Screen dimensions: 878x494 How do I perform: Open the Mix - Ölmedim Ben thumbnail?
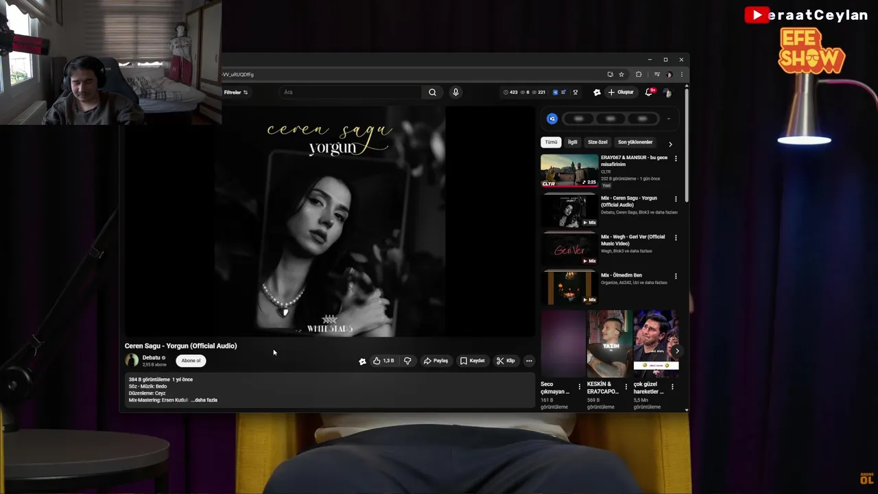coord(569,287)
